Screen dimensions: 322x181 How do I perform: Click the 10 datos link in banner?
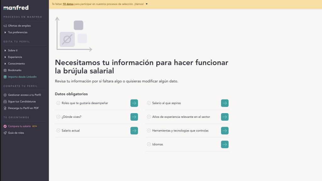point(68,4)
